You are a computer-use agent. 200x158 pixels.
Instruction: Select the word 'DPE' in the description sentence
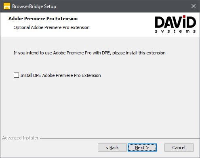(106, 53)
